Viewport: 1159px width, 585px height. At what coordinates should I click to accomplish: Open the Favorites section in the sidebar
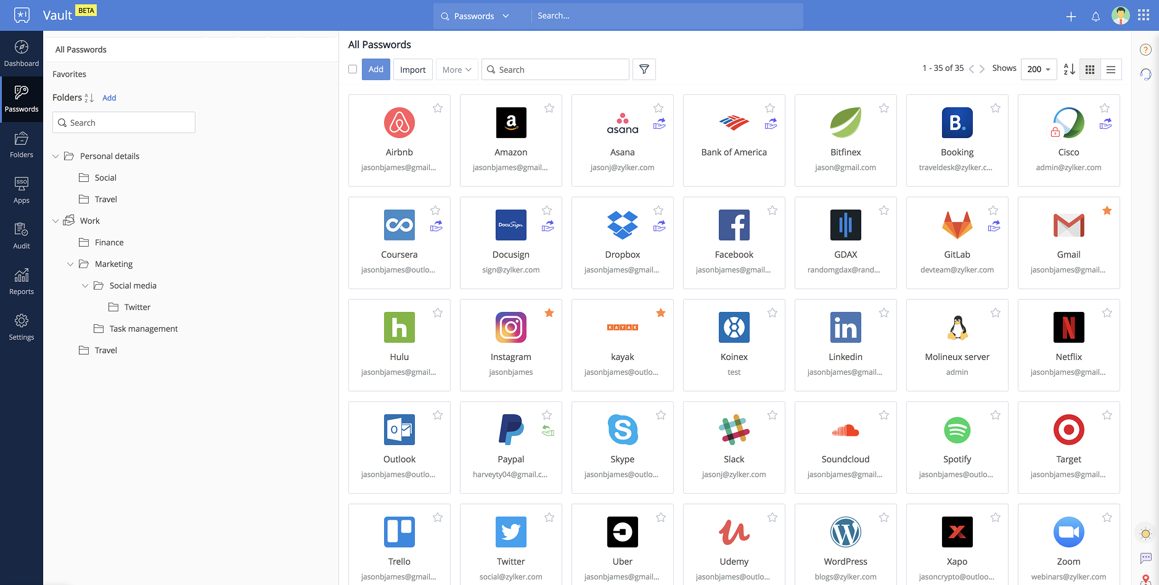69,74
